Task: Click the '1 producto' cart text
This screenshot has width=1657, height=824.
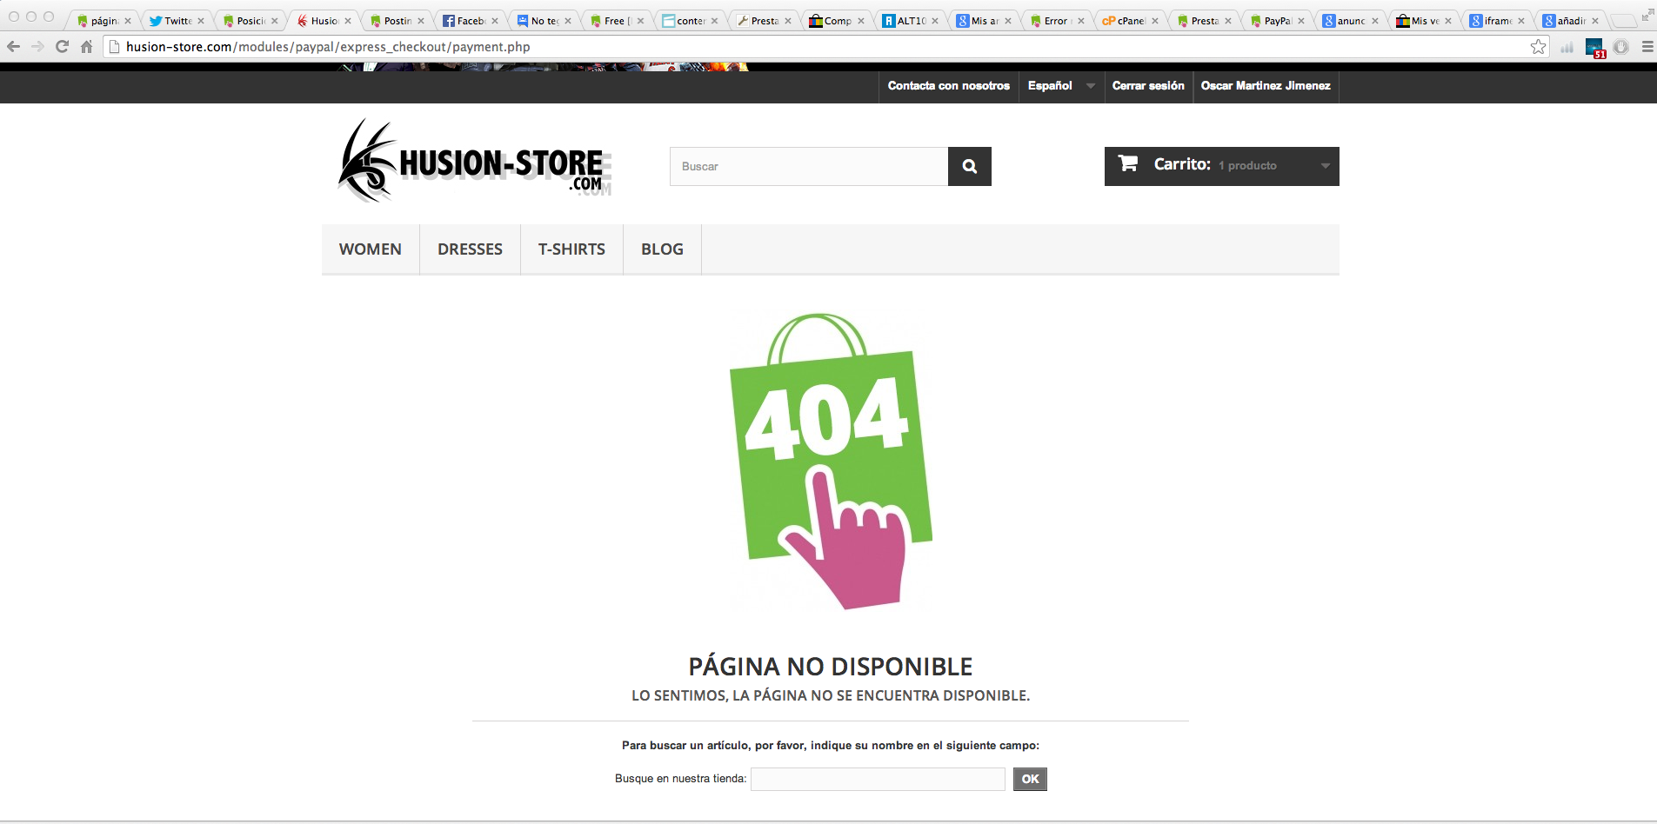Action: coord(1247,166)
